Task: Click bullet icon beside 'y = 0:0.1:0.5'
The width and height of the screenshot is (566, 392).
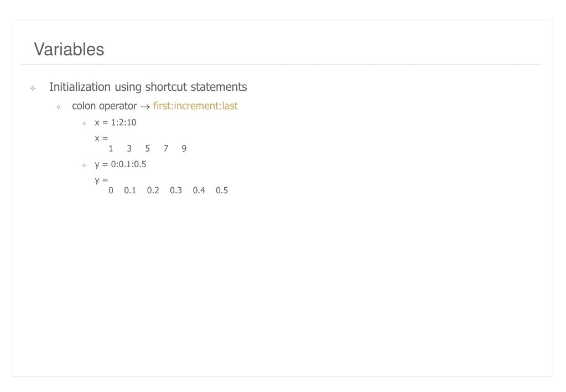Action: click(x=84, y=166)
